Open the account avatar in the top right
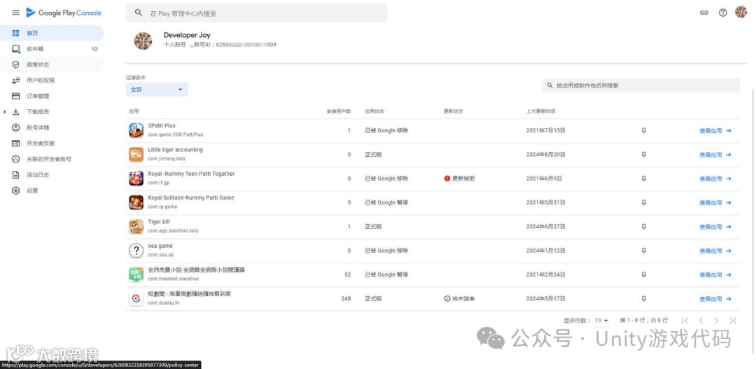Image resolution: width=756 pixels, height=369 pixels. (x=741, y=13)
